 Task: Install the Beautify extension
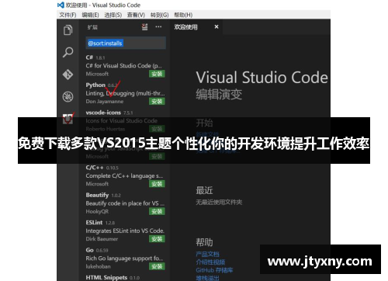157,211
